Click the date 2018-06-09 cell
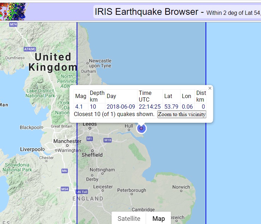Screen dimensions: 261x224 [121, 107]
